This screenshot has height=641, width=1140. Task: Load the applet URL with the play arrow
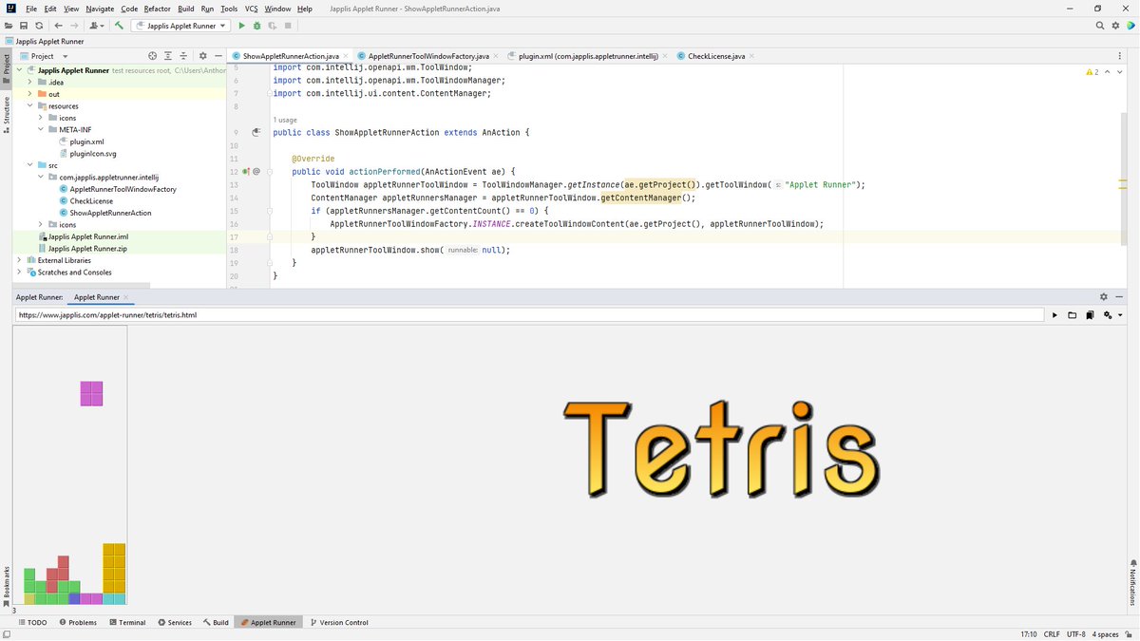pyautogui.click(x=1054, y=314)
